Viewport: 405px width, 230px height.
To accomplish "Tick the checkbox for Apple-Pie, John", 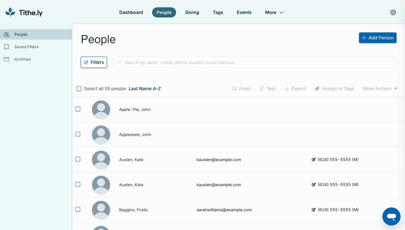I will pyautogui.click(x=78, y=109).
